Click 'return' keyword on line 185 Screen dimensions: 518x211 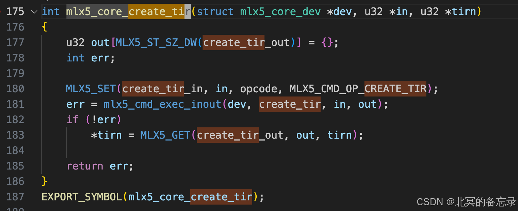pos(85,166)
